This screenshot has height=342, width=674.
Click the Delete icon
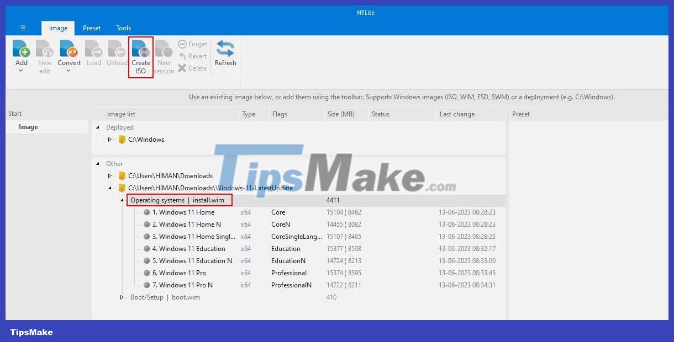tap(193, 68)
